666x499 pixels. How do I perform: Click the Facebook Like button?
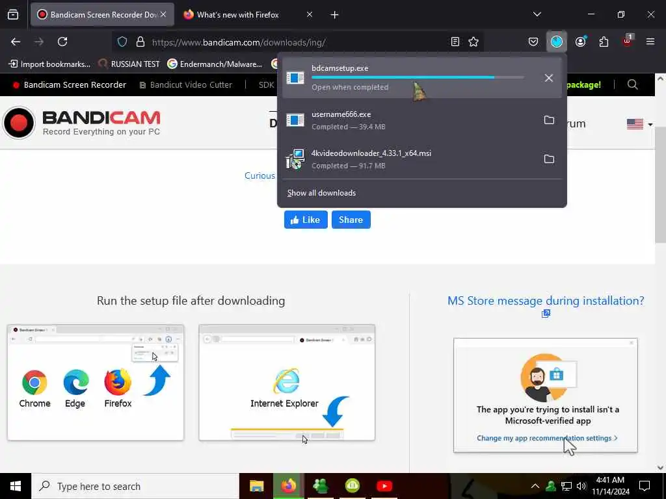point(306,220)
